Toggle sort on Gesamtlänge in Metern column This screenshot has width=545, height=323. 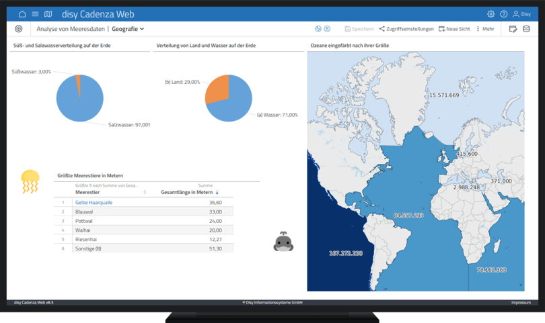click(217, 193)
